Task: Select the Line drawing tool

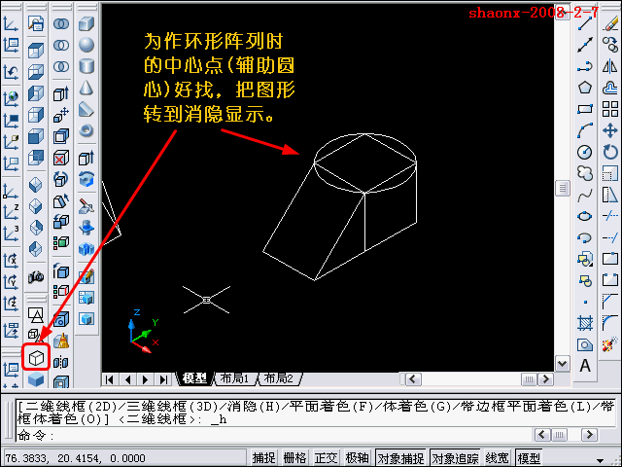Action: click(585, 23)
